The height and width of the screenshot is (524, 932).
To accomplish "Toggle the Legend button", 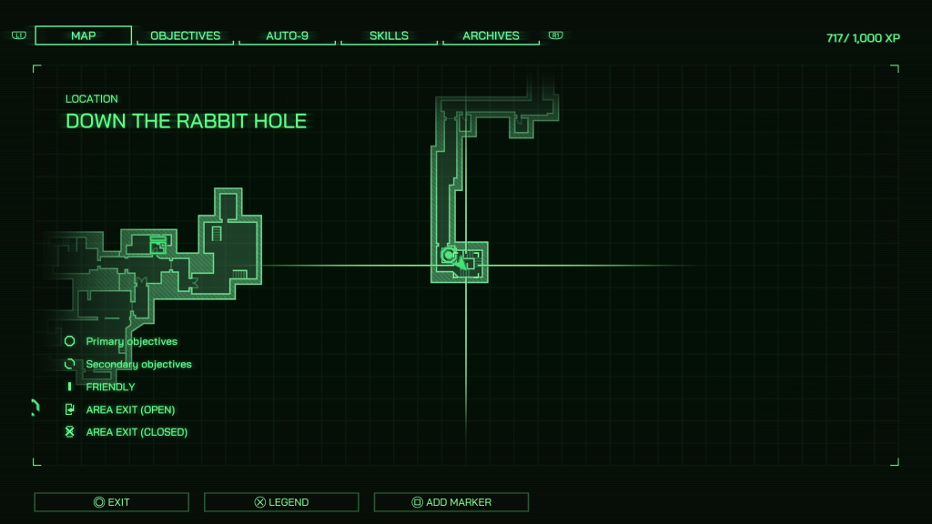I will pyautogui.click(x=281, y=502).
